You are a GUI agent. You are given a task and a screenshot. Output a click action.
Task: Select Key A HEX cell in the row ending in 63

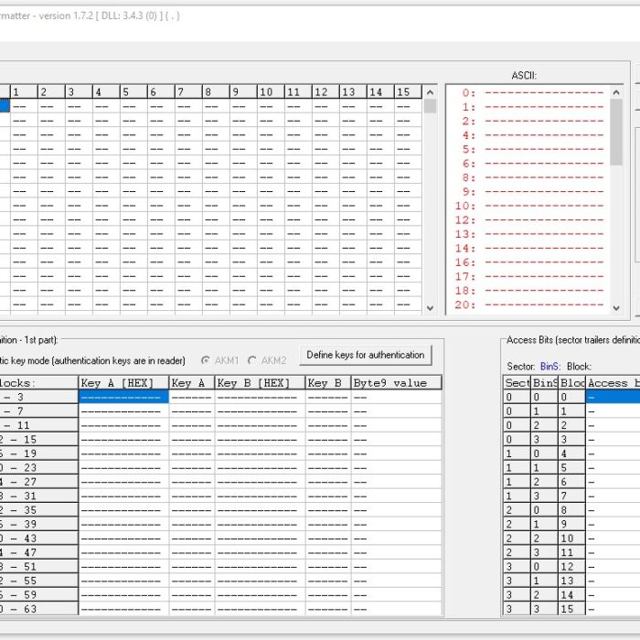(x=123, y=609)
